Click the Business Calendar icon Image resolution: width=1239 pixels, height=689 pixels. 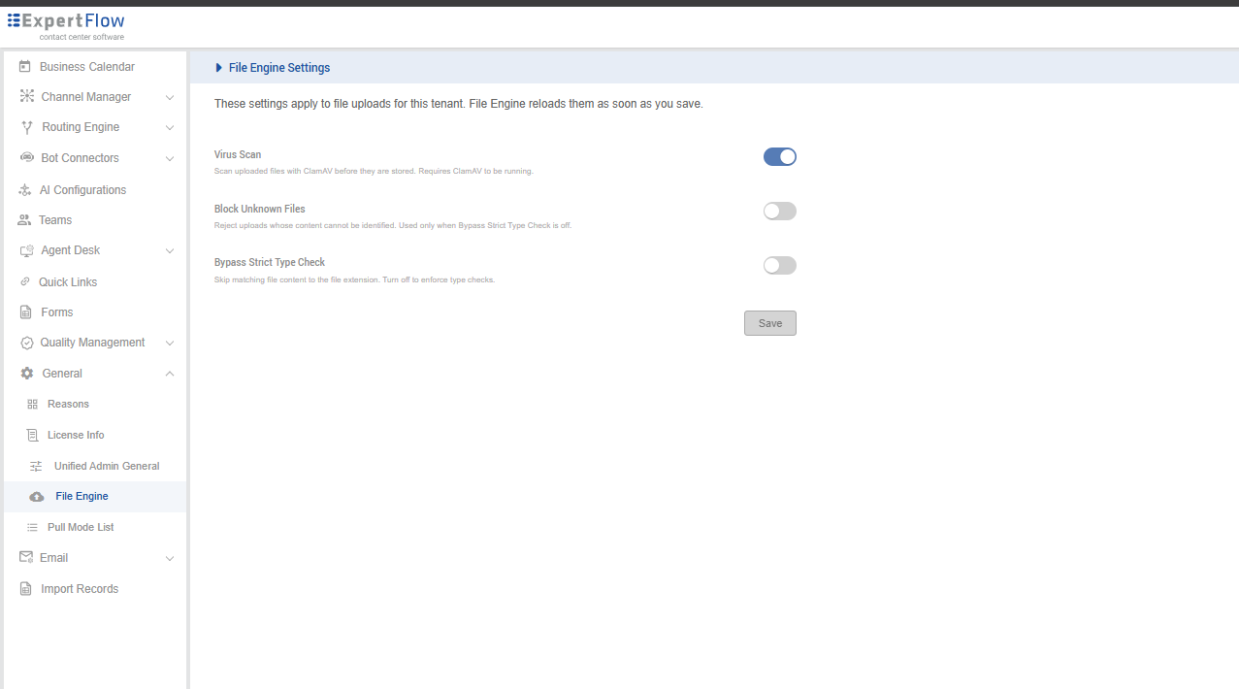click(x=25, y=67)
